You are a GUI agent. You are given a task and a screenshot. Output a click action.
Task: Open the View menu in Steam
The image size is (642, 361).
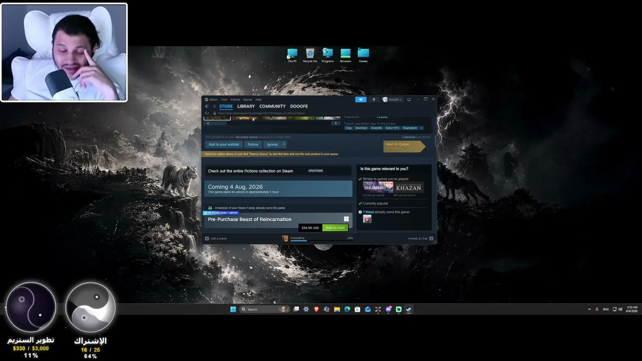(x=224, y=99)
